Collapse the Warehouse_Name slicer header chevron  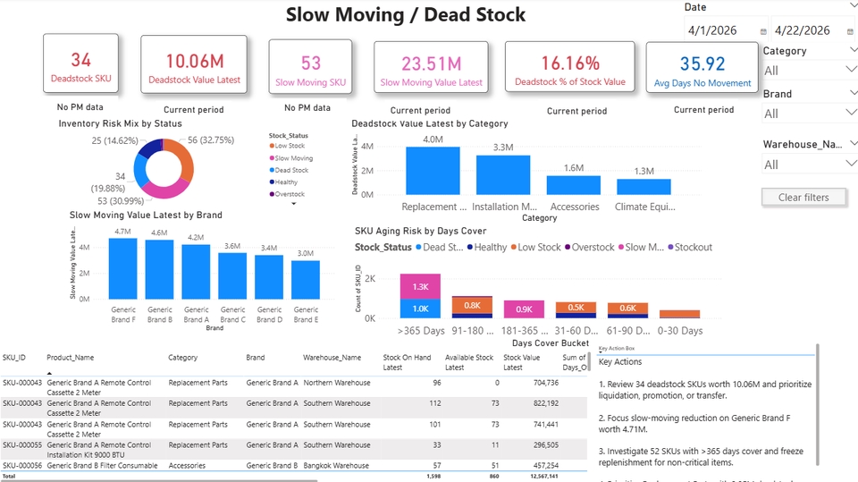(x=853, y=143)
